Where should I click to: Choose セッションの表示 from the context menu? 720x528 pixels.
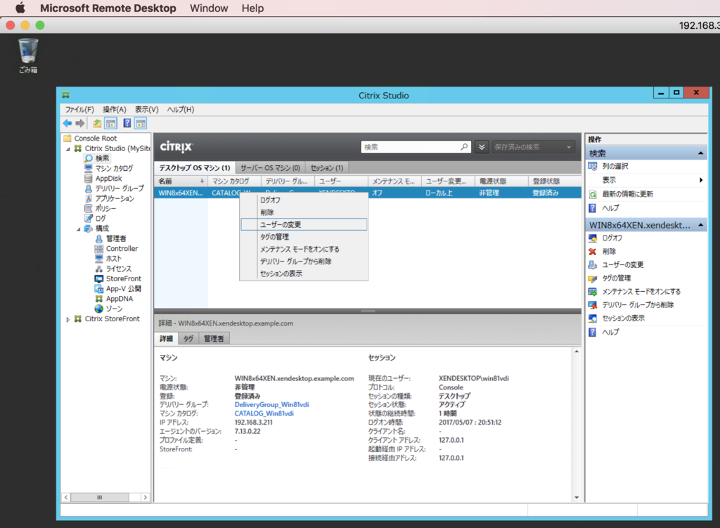pos(304,273)
